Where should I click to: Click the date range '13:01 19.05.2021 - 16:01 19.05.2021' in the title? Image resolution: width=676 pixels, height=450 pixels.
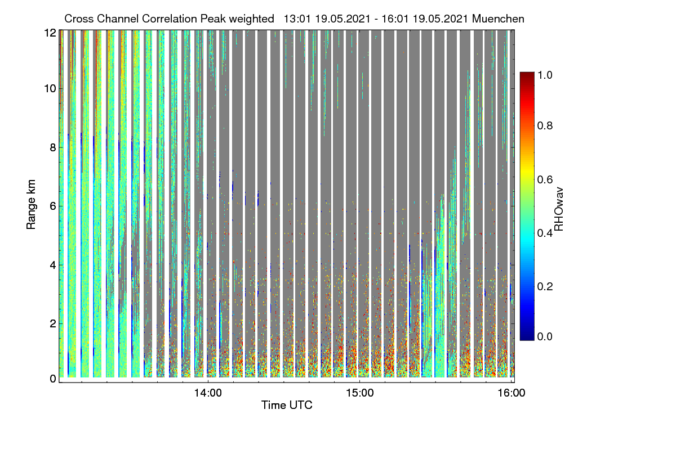pyautogui.click(x=376, y=19)
